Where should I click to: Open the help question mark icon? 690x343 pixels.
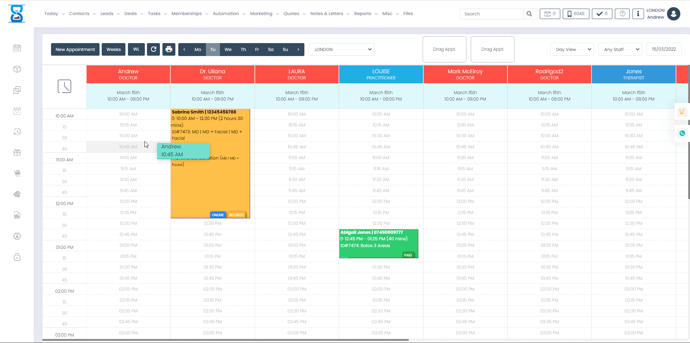tap(622, 14)
